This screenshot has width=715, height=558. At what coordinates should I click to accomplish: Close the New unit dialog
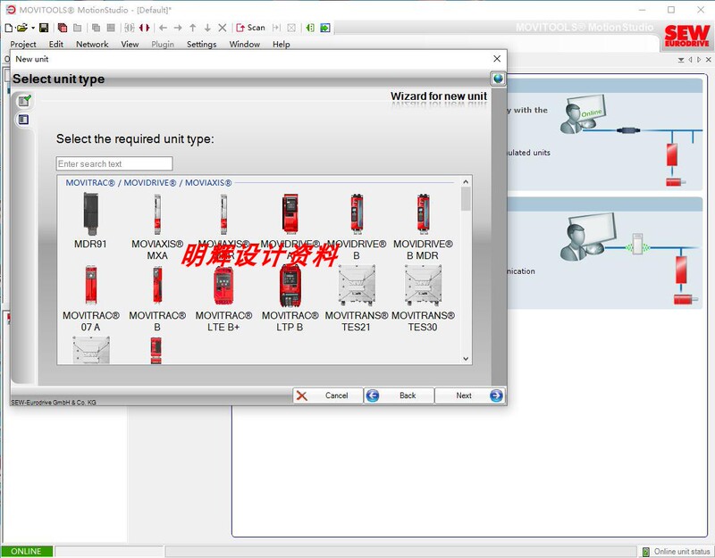click(497, 59)
